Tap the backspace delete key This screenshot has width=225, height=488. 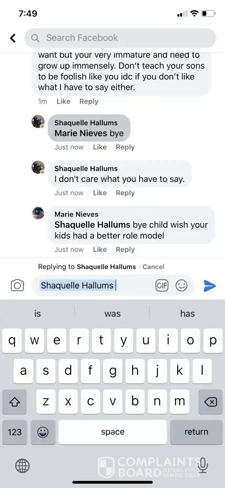point(210,402)
